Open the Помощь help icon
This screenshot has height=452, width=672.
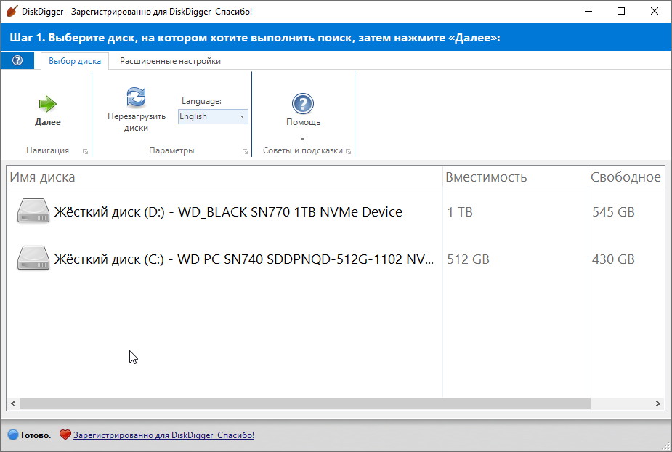point(303,104)
